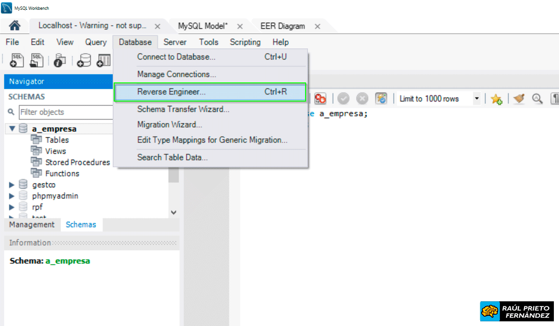Click the Commit checkmark icon
Screen dimensions: 559x326
[344, 99]
